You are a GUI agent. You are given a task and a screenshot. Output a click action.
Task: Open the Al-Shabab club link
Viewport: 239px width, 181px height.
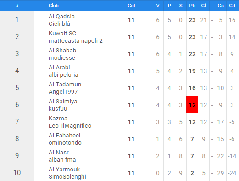tap(62, 51)
